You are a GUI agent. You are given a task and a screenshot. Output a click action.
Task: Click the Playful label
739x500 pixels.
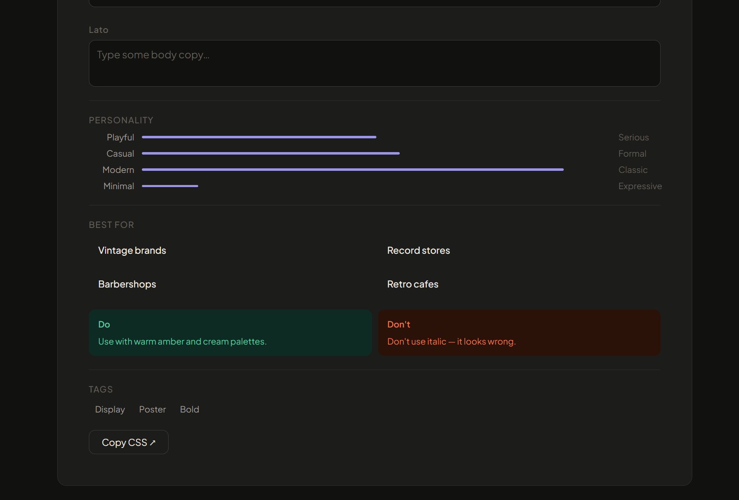pos(120,137)
